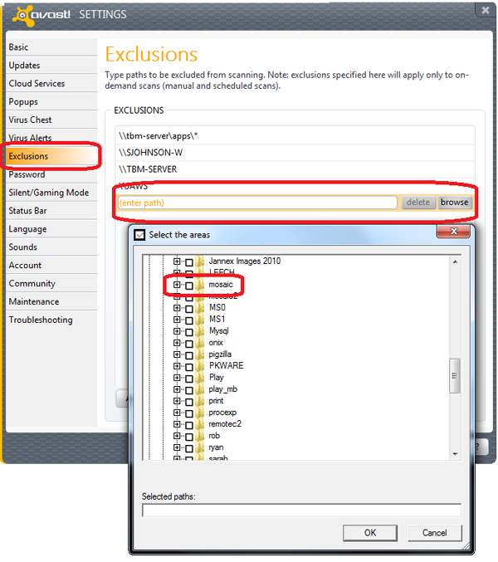
Task: Expand the Jannex Images 2010 folder
Action: (x=177, y=261)
